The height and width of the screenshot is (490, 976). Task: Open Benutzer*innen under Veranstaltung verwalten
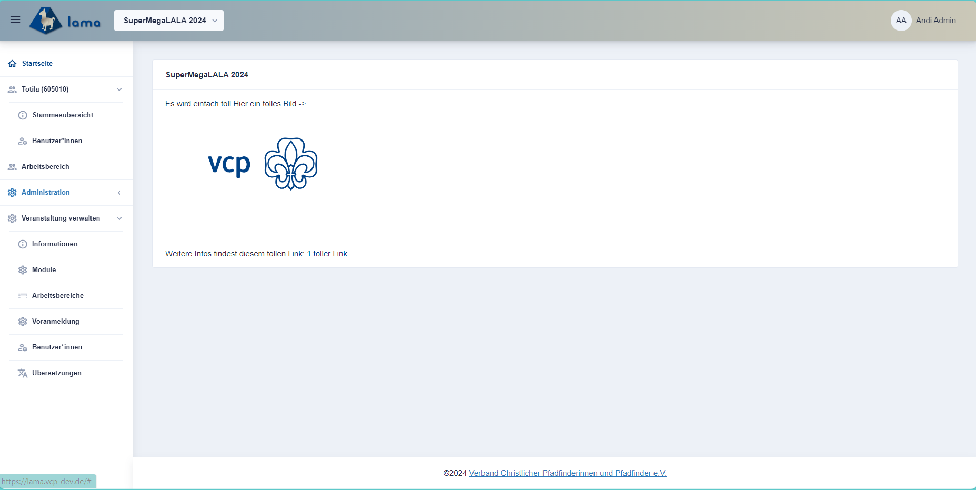pyautogui.click(x=57, y=347)
